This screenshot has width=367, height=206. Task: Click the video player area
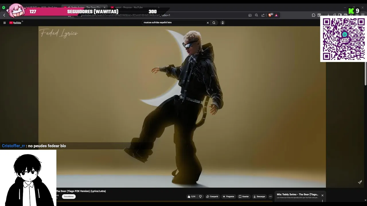182,107
